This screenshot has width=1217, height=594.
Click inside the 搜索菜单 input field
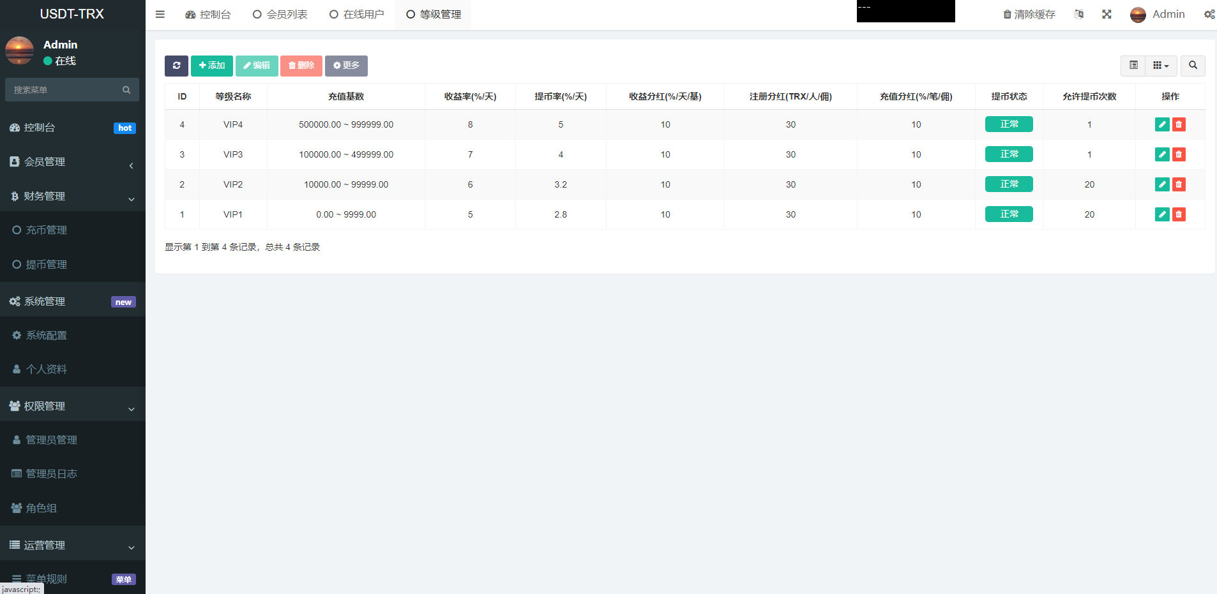click(64, 89)
